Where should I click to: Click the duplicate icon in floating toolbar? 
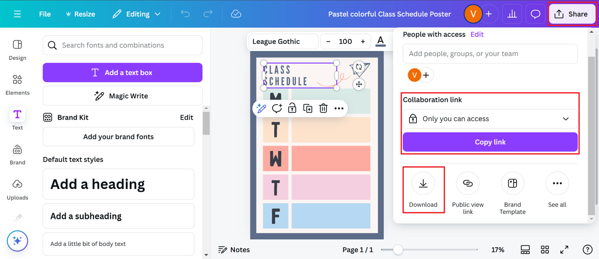307,108
